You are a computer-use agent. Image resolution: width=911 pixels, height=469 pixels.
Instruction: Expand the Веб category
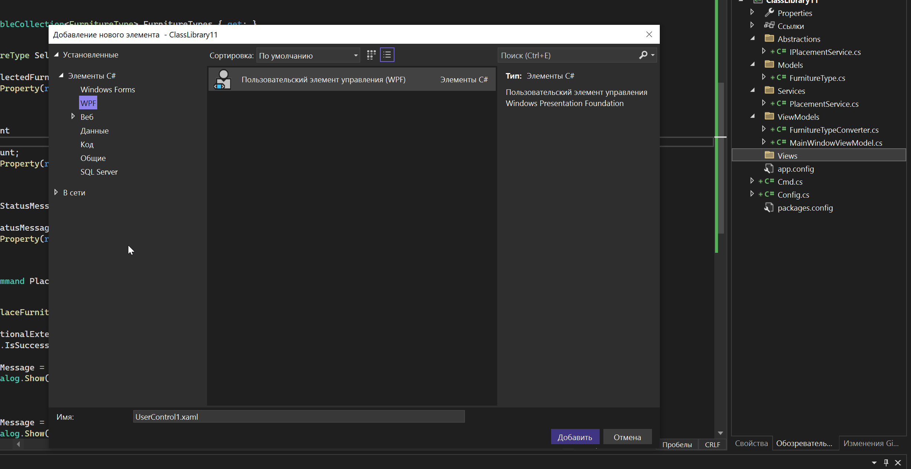pyautogui.click(x=73, y=117)
